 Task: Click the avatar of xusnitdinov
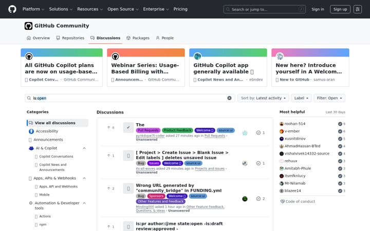point(282,139)
